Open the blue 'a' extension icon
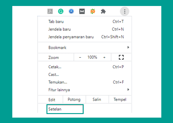The image size is (173, 123). (71, 11)
